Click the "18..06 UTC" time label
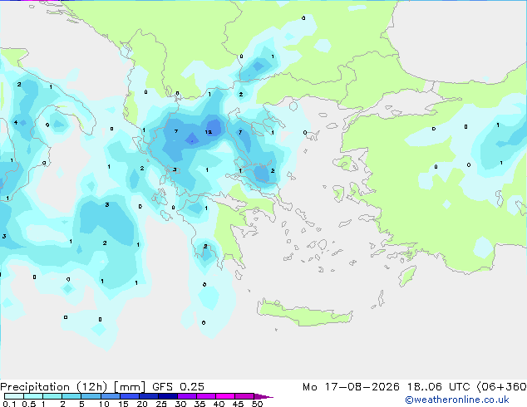The image size is (527, 407). click(438, 387)
